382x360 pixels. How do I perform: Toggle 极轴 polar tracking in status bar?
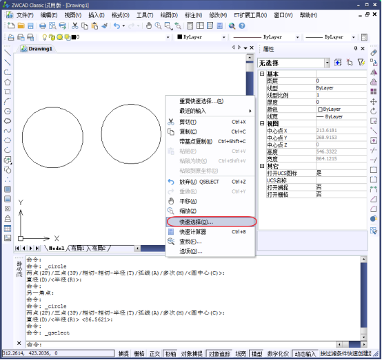point(170,353)
